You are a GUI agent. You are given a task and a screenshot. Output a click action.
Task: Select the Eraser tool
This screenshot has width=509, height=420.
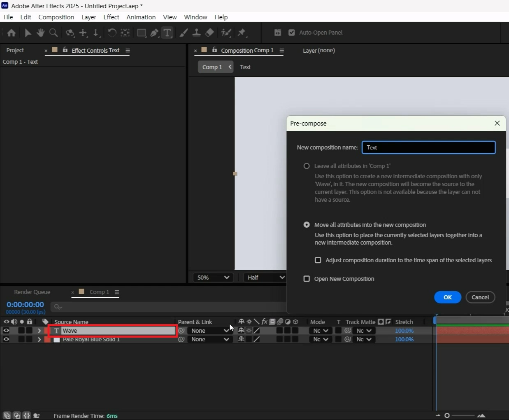point(209,33)
